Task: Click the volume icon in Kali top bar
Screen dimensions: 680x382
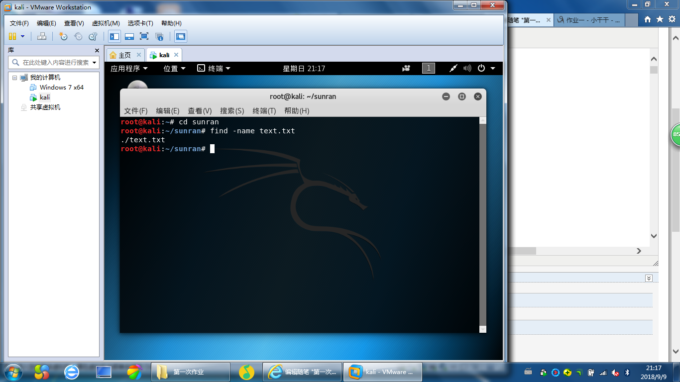Action: click(467, 69)
